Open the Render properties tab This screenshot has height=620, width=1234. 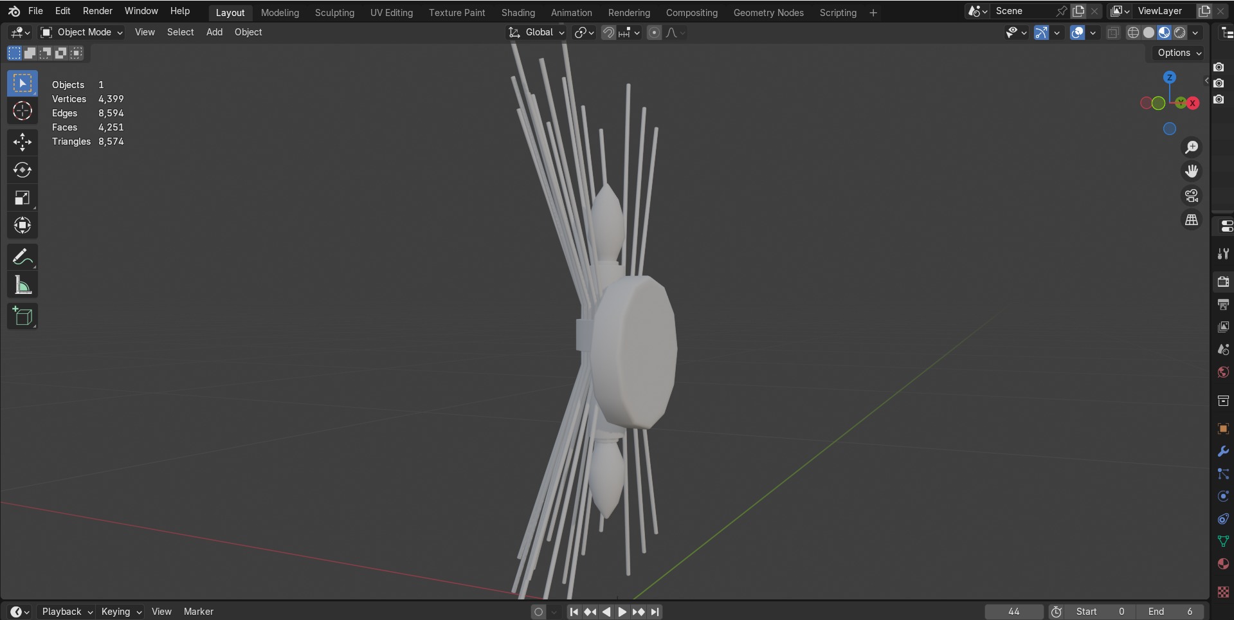[1223, 282]
